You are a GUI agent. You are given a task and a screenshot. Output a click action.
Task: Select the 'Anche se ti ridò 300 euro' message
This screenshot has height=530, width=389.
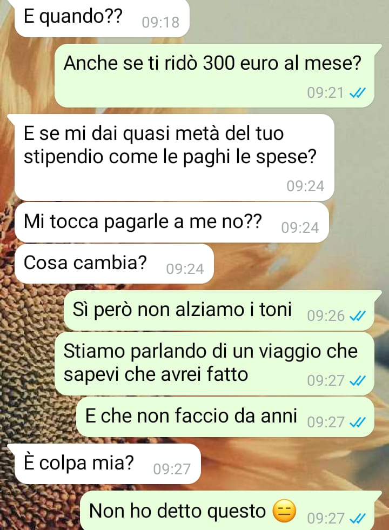pyautogui.click(x=214, y=76)
